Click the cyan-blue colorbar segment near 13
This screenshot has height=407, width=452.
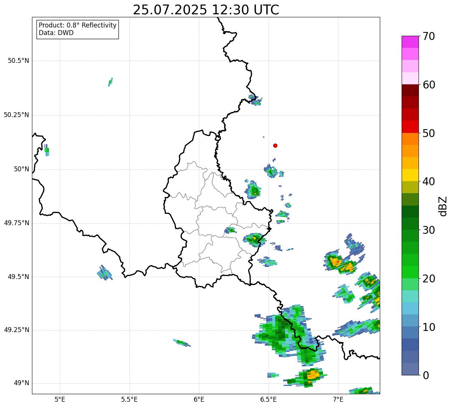click(410, 308)
